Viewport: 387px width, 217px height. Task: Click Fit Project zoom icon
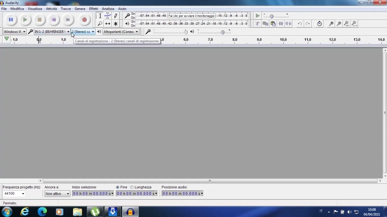click(354, 24)
